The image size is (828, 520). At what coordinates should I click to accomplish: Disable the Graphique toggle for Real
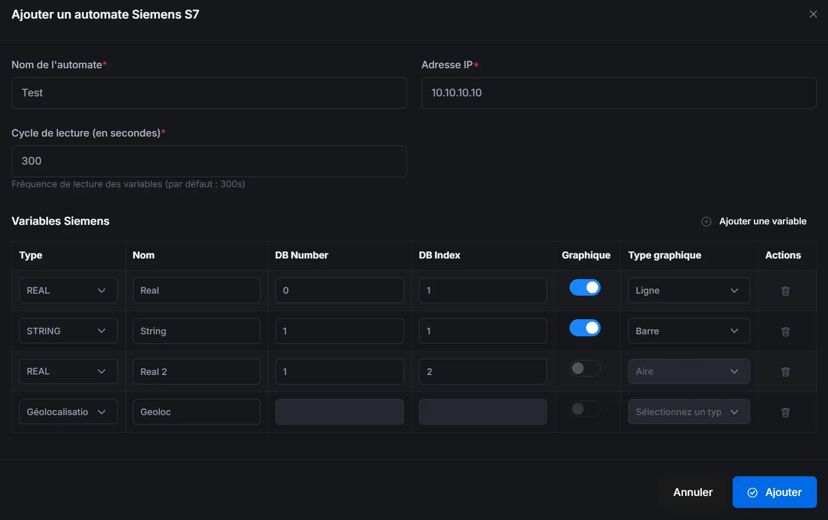[585, 287]
